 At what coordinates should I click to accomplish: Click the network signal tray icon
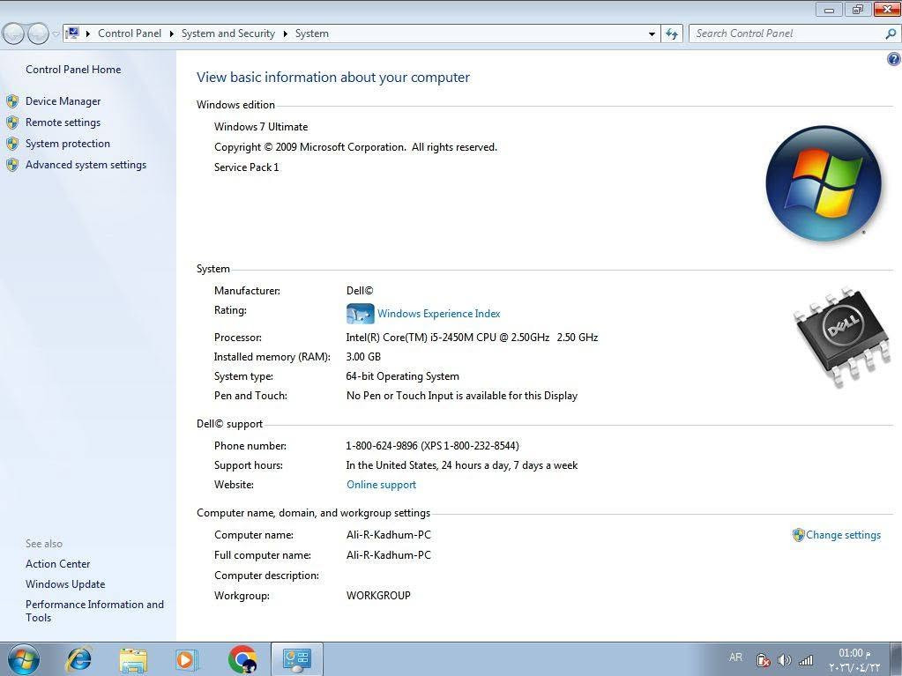pos(806,660)
